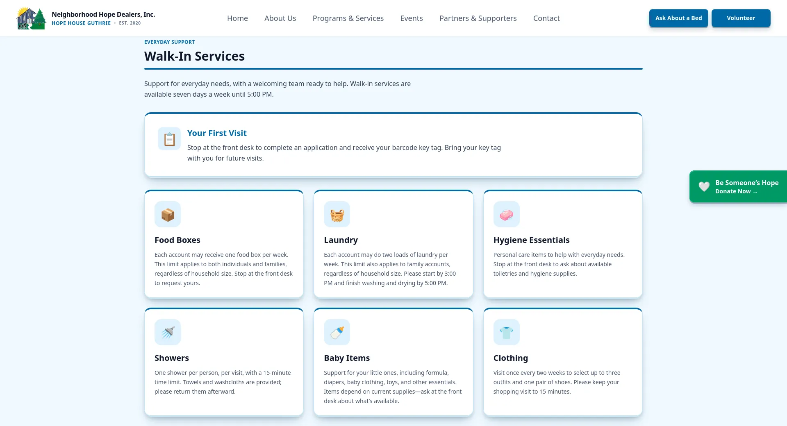
Task: Click the white heart icon on donate banner
Action: [704, 187]
